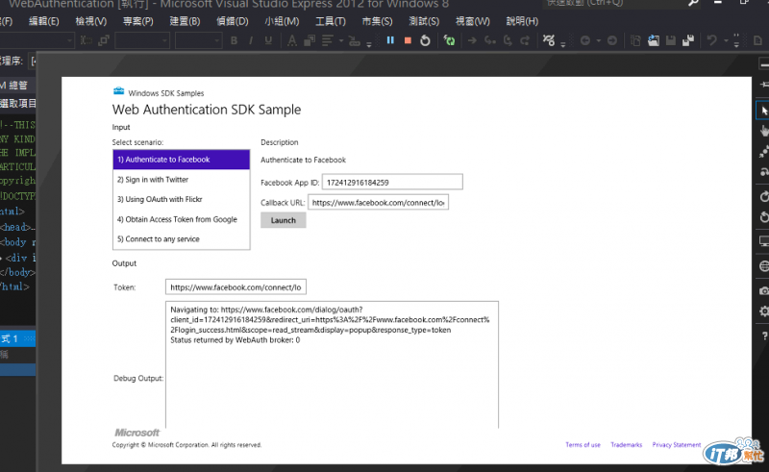Click the navigate forward icon
The height and width of the screenshot is (472, 769).
tap(612, 40)
